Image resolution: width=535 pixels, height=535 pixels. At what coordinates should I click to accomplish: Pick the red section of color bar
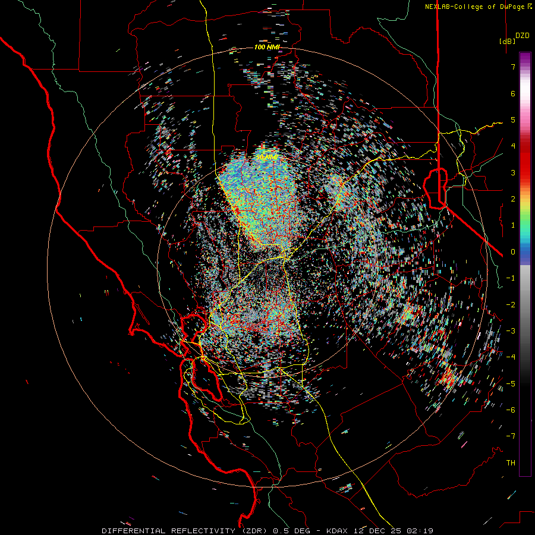tap(525, 160)
